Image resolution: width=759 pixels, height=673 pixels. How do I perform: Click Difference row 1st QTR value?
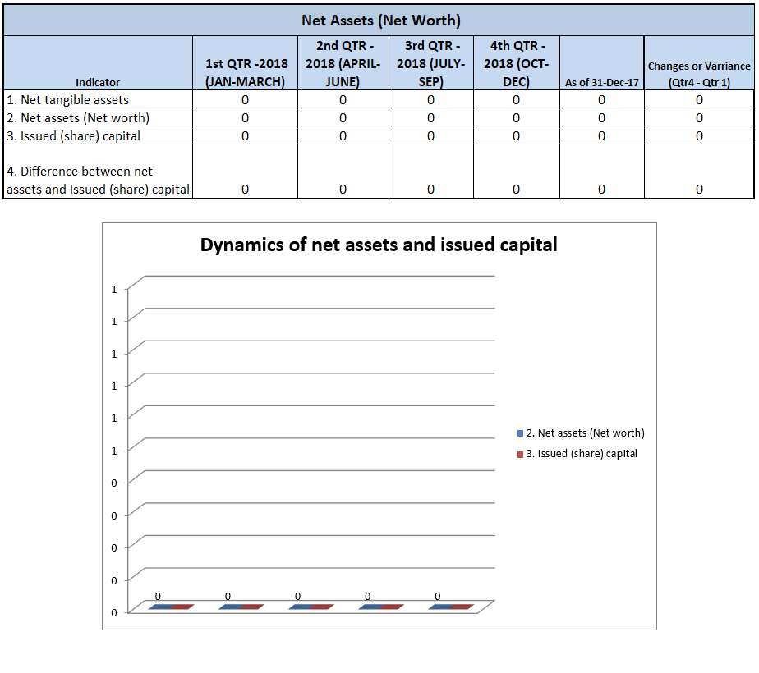coord(245,189)
